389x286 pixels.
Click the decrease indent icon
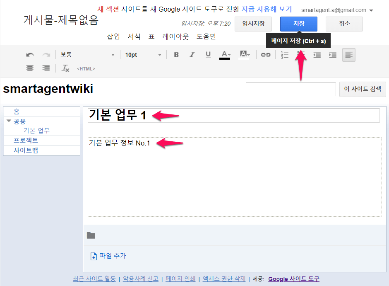[317, 55]
